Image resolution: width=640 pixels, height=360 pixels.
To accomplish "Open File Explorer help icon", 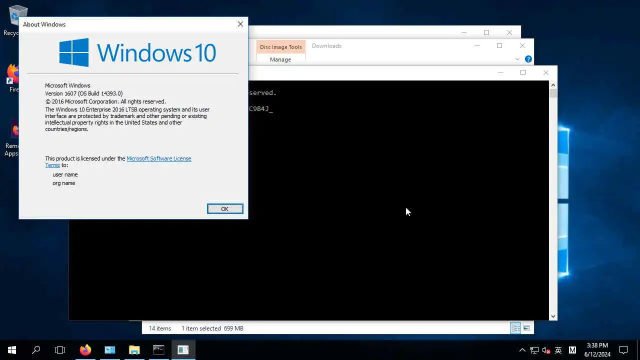I will coord(528,59).
